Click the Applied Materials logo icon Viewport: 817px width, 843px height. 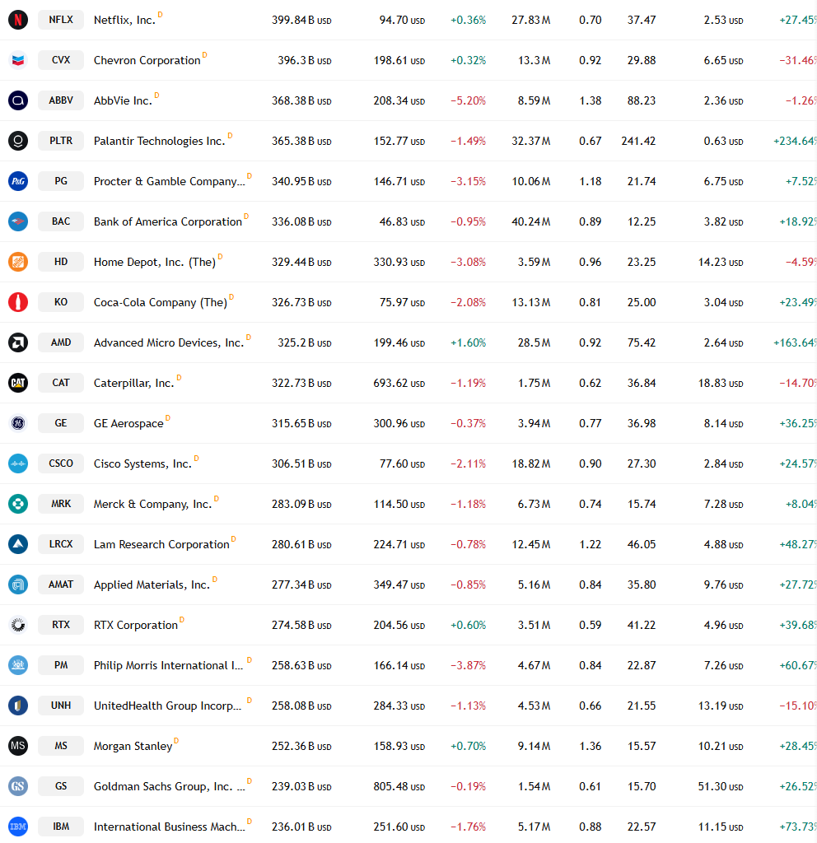[18, 585]
